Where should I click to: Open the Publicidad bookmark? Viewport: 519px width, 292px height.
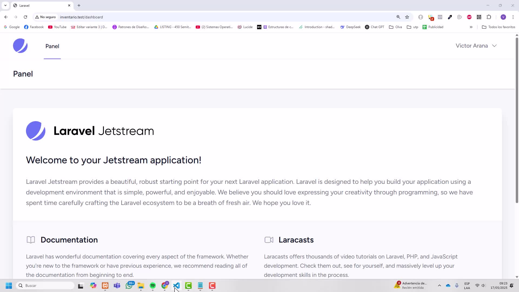click(433, 27)
